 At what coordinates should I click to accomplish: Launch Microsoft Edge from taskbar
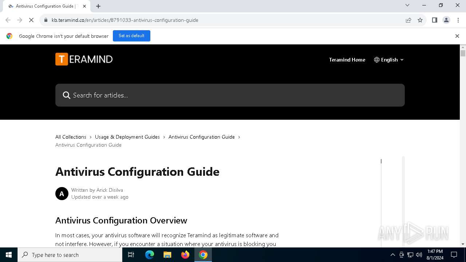[150, 255]
